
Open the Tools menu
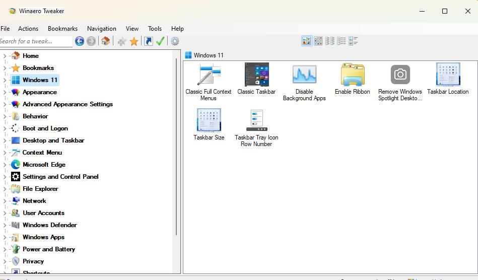pyautogui.click(x=155, y=29)
